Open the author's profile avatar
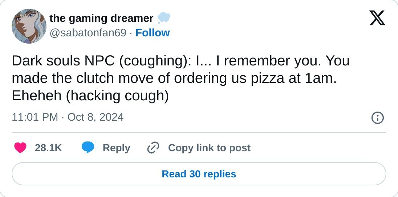Viewport: 398px width, 197px height. click(29, 26)
